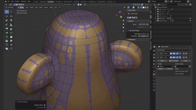
Task: Toggle Face Split checkbox
Action: pyautogui.click(x=44, y=108)
